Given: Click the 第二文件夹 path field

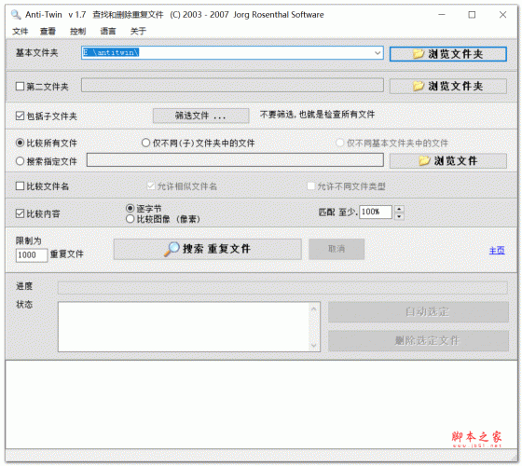Looking at the screenshot, I should 232,86.
